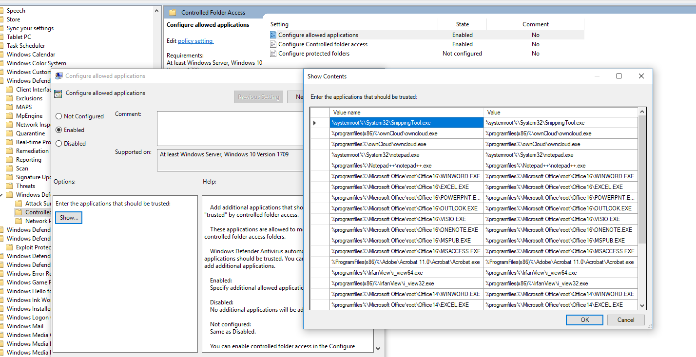
Task: Sort by the State column header
Action: pos(462,24)
